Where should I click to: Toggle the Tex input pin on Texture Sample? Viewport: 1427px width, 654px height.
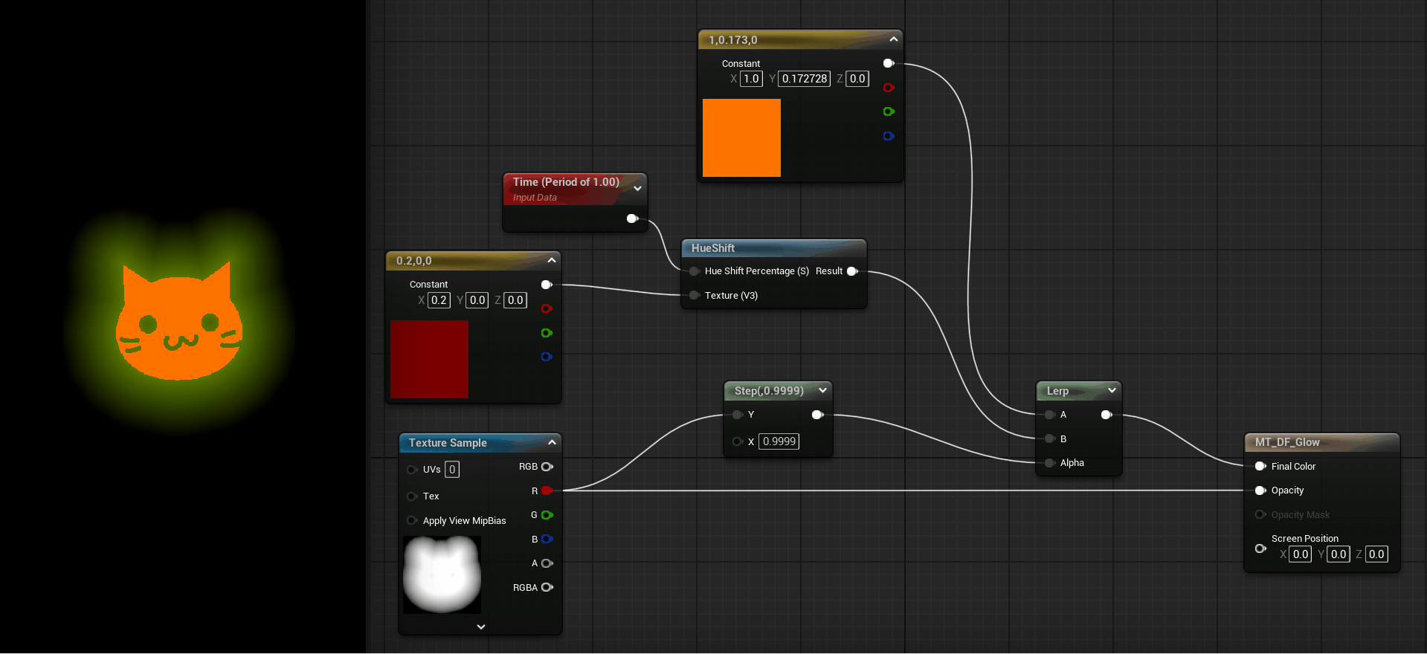point(412,496)
